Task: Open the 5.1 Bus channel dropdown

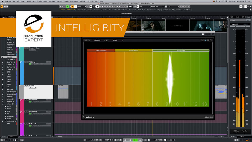Action: click(116, 40)
